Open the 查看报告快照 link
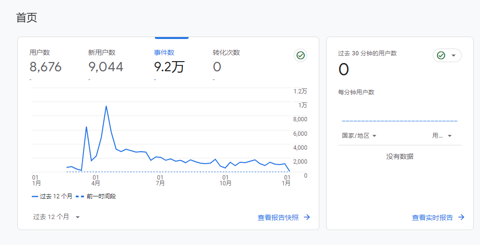 point(278,218)
